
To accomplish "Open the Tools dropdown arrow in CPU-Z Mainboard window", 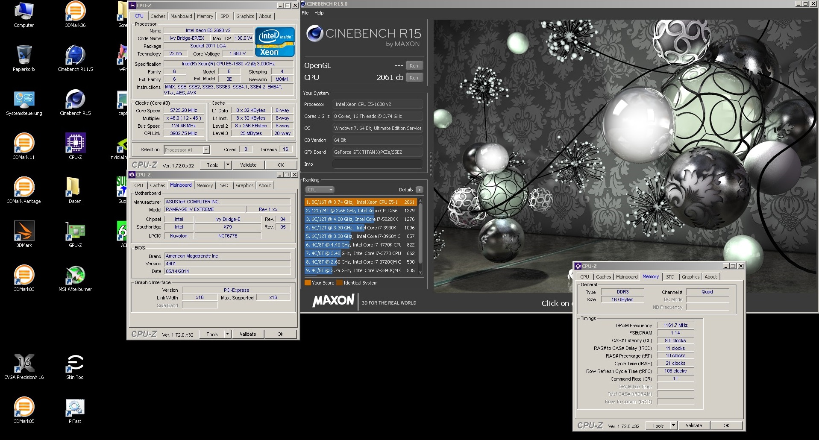I will (x=227, y=334).
